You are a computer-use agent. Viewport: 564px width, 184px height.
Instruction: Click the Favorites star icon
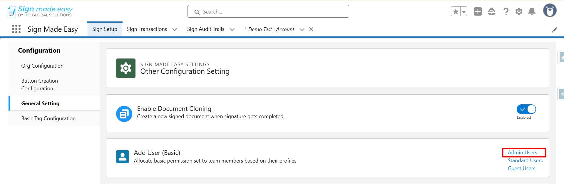(456, 12)
